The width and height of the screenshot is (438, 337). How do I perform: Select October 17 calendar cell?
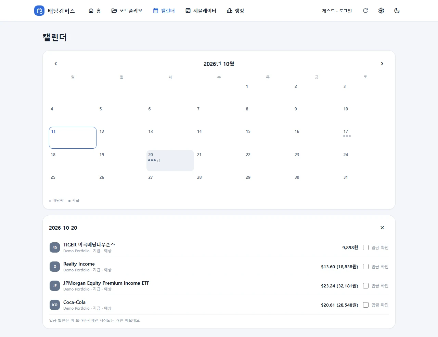coord(365,138)
